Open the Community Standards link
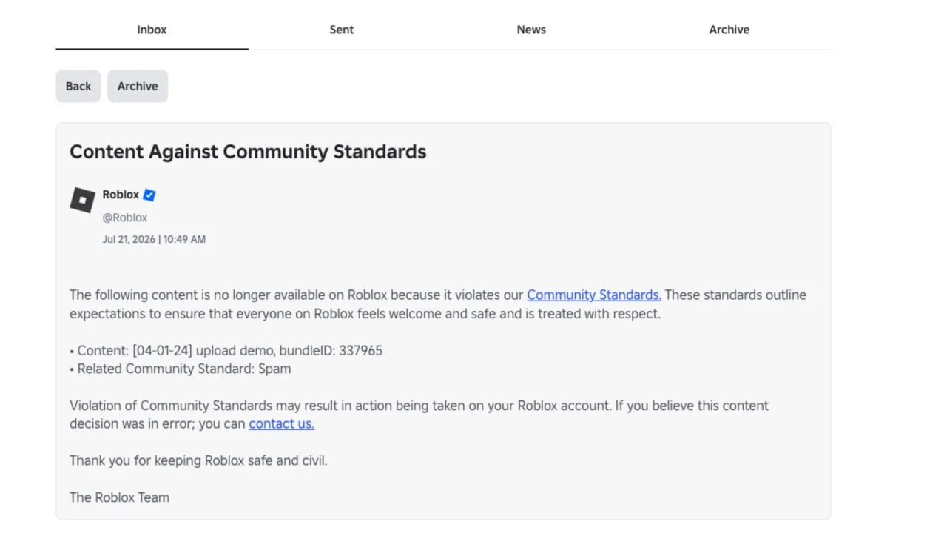947x533 pixels. point(594,295)
